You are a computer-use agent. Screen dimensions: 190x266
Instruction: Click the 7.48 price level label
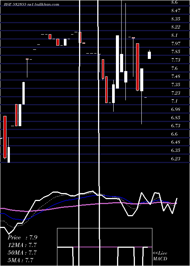coord(176,76)
